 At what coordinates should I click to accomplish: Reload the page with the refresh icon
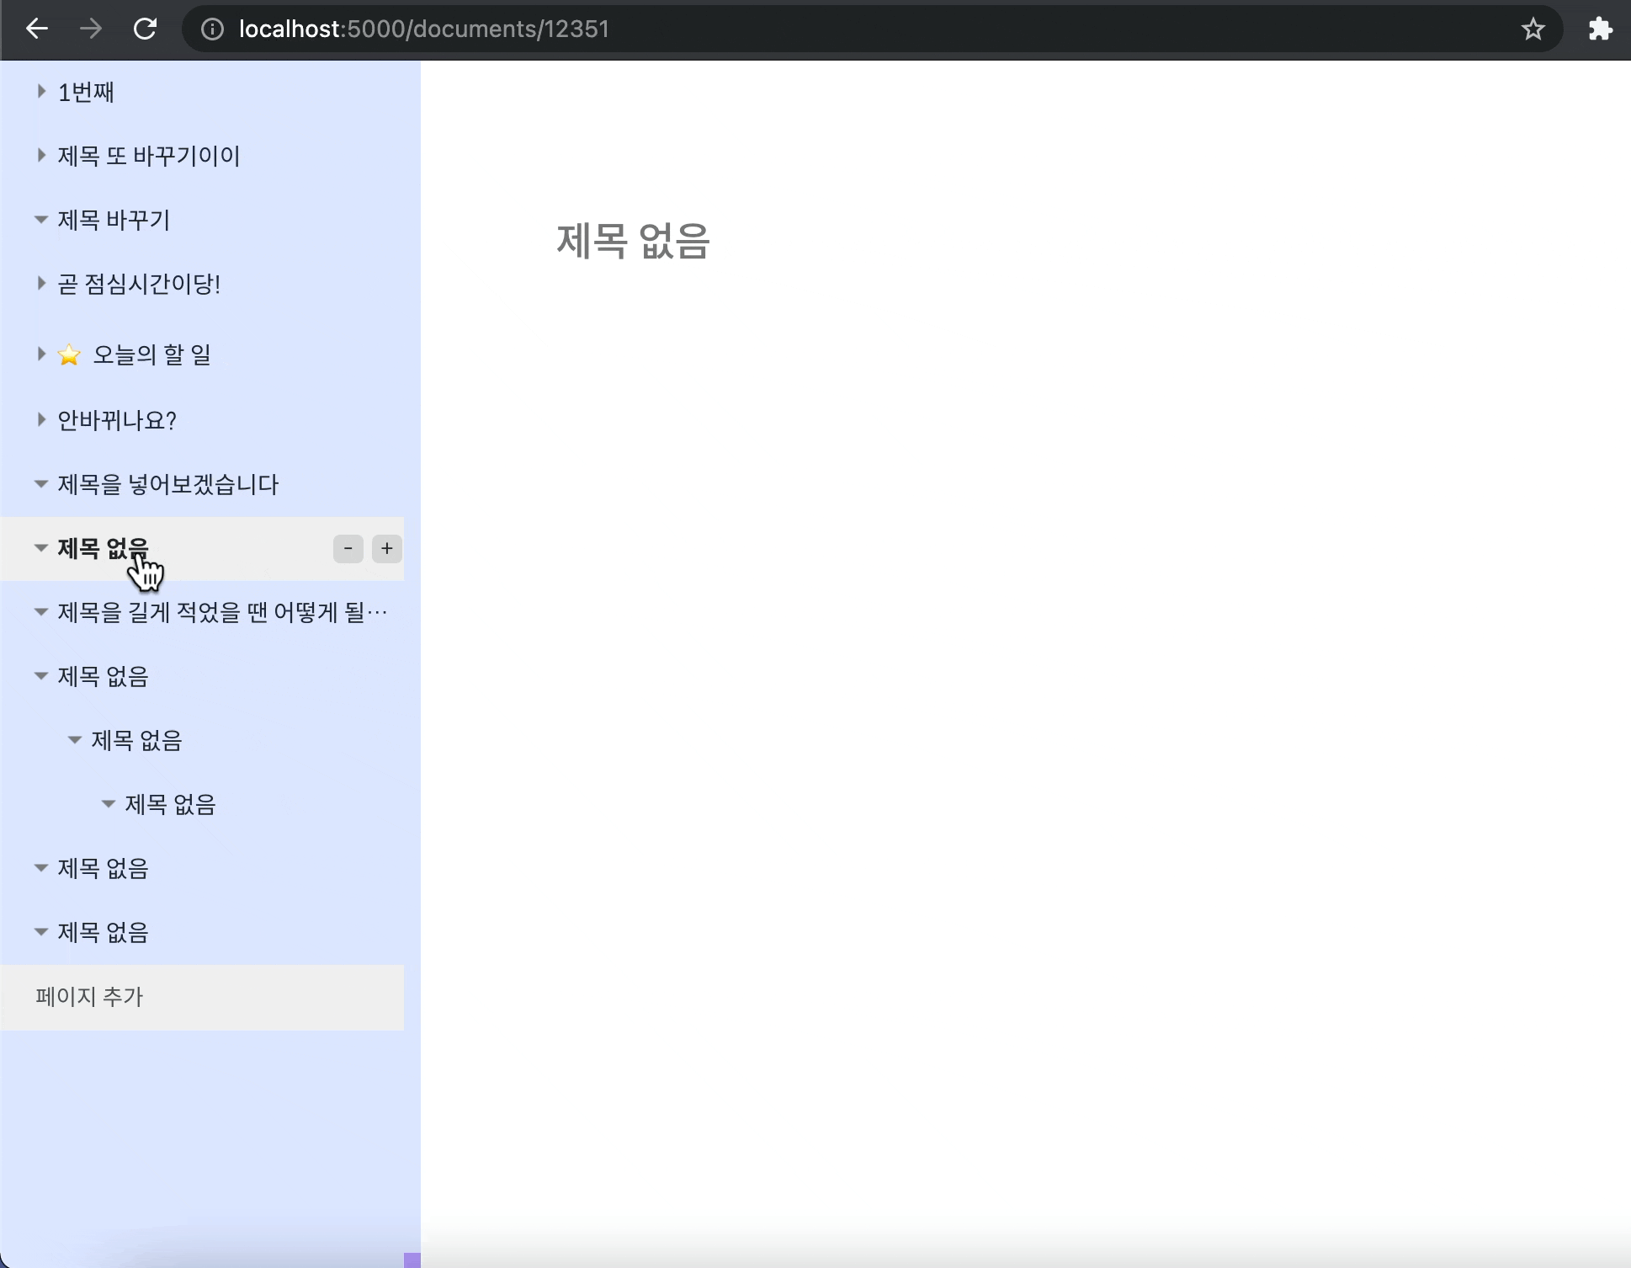(x=146, y=29)
